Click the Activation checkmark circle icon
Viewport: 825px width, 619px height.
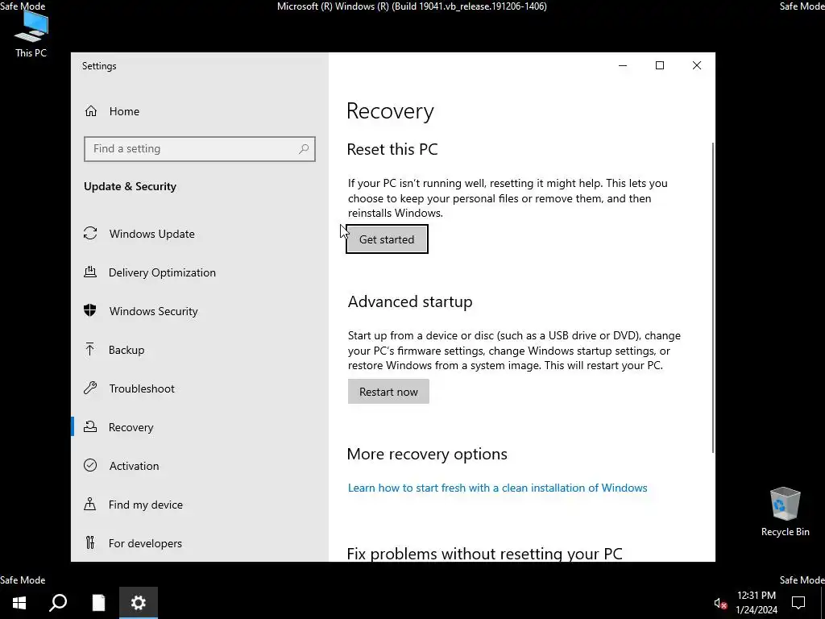click(90, 465)
